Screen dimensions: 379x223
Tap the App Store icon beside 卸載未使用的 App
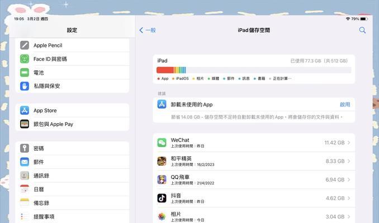coord(162,104)
